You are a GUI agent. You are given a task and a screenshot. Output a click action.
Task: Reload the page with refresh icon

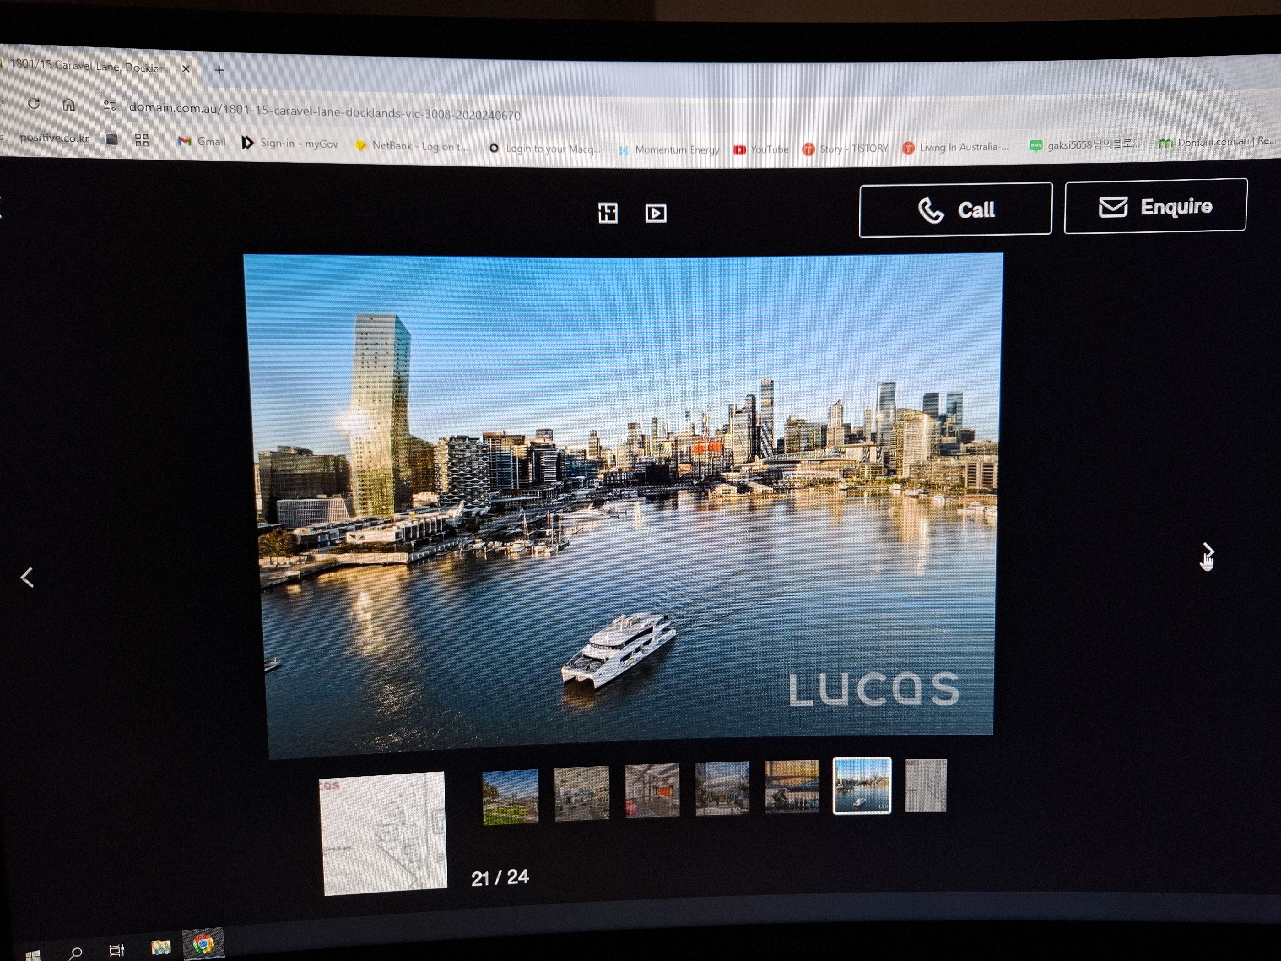pyautogui.click(x=34, y=103)
